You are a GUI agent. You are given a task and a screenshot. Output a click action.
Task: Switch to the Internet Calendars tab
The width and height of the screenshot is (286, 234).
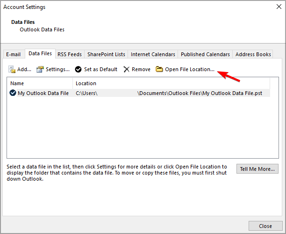click(x=153, y=54)
